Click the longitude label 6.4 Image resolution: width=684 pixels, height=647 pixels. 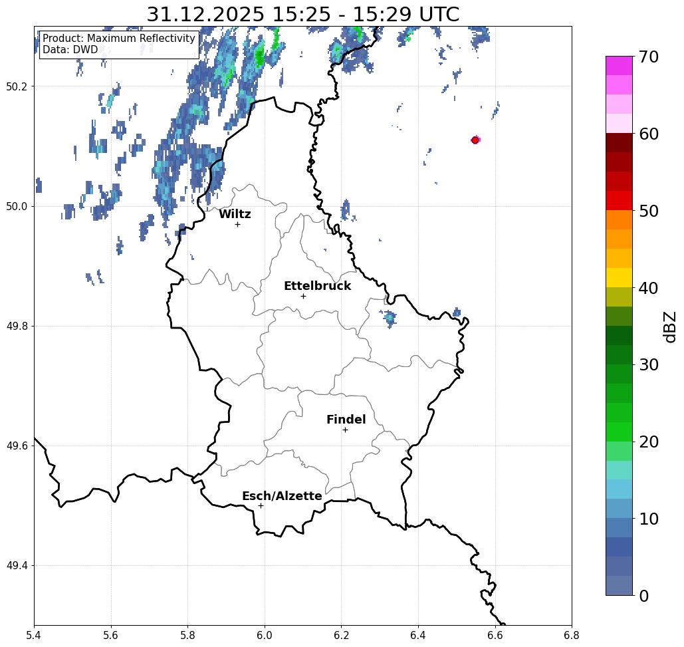418,635
